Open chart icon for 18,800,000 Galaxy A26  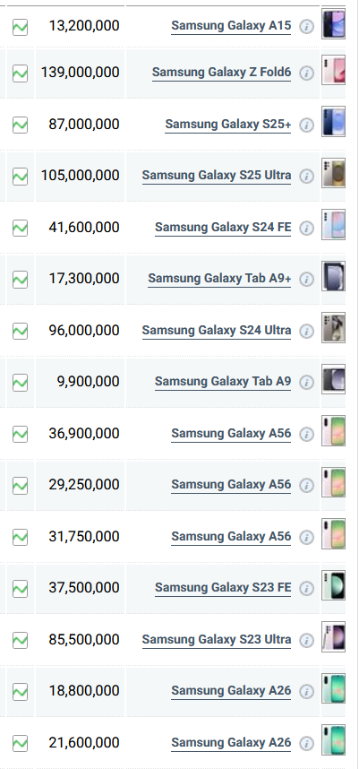point(20,692)
